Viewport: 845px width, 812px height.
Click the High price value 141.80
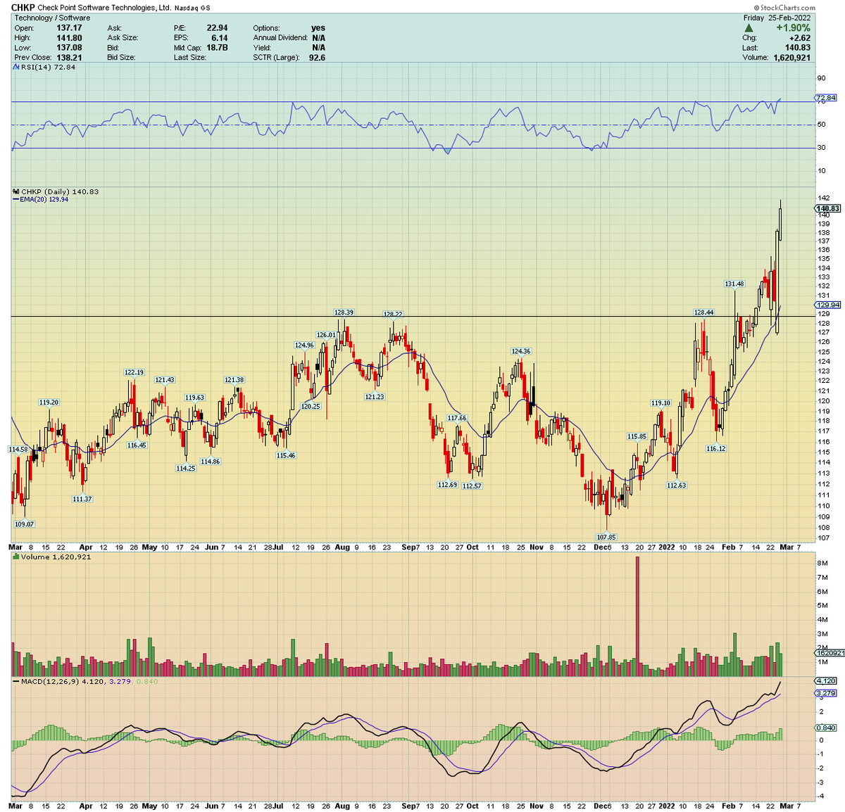click(x=69, y=38)
